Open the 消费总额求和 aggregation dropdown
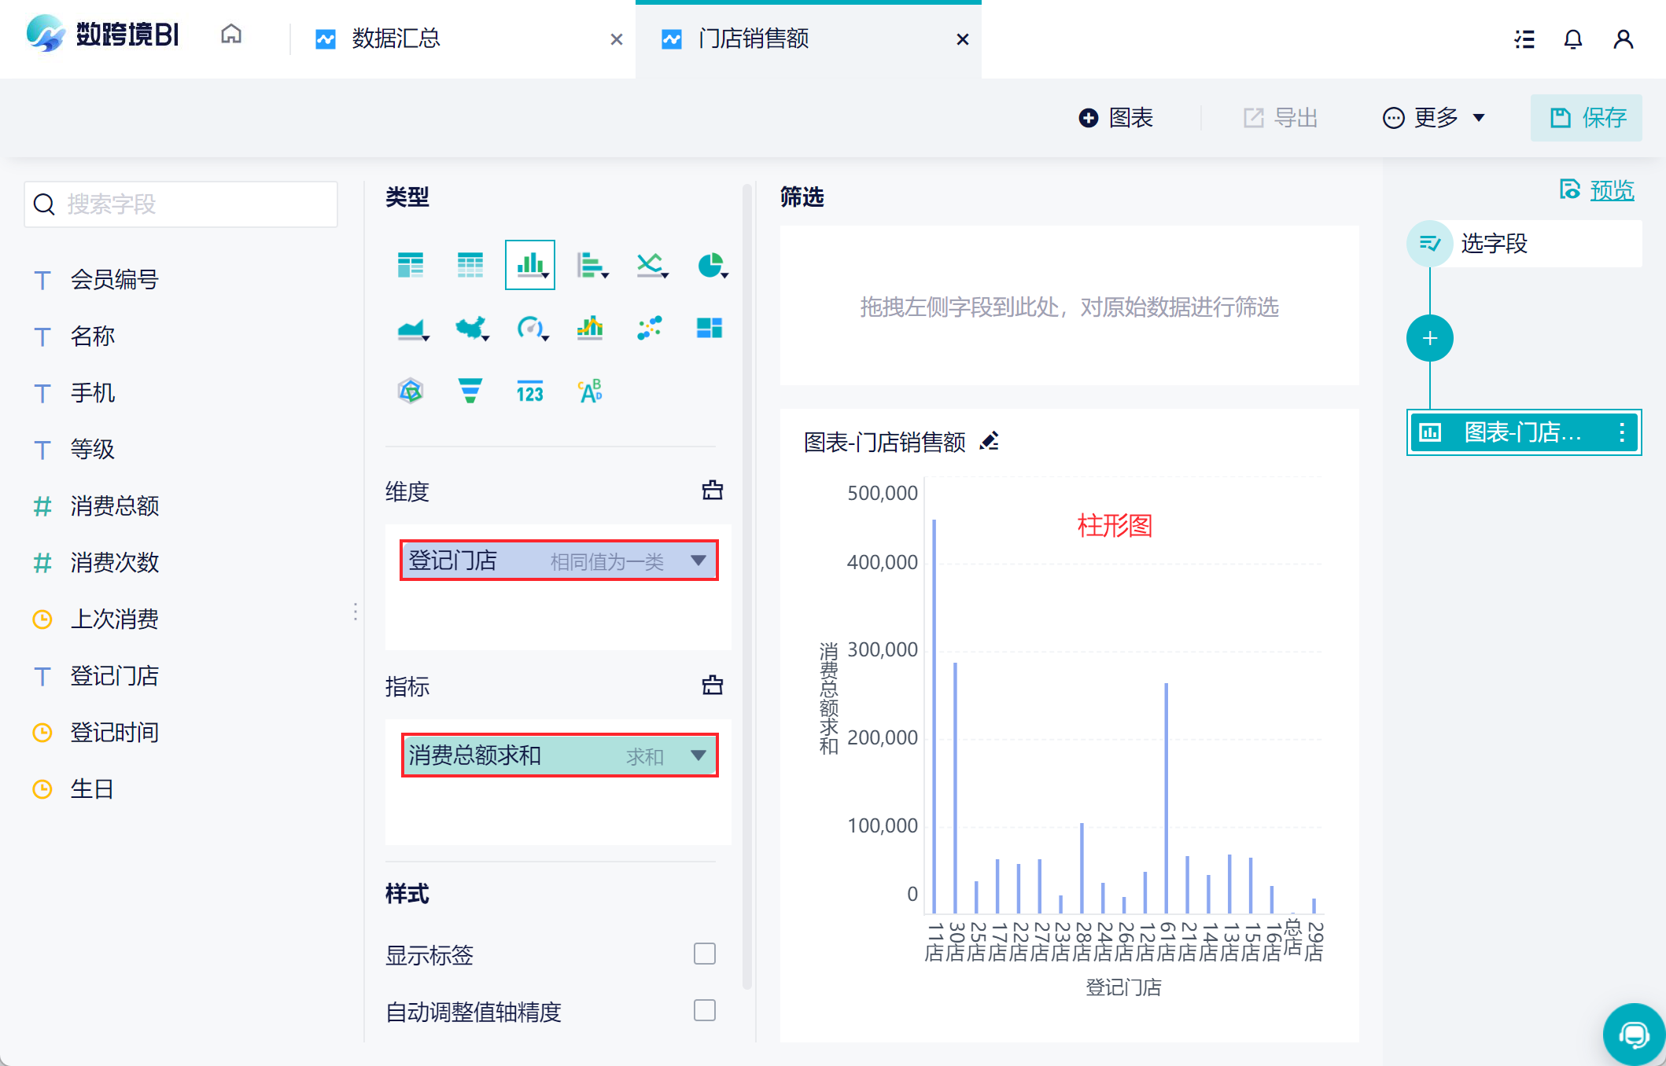 pos(698,755)
